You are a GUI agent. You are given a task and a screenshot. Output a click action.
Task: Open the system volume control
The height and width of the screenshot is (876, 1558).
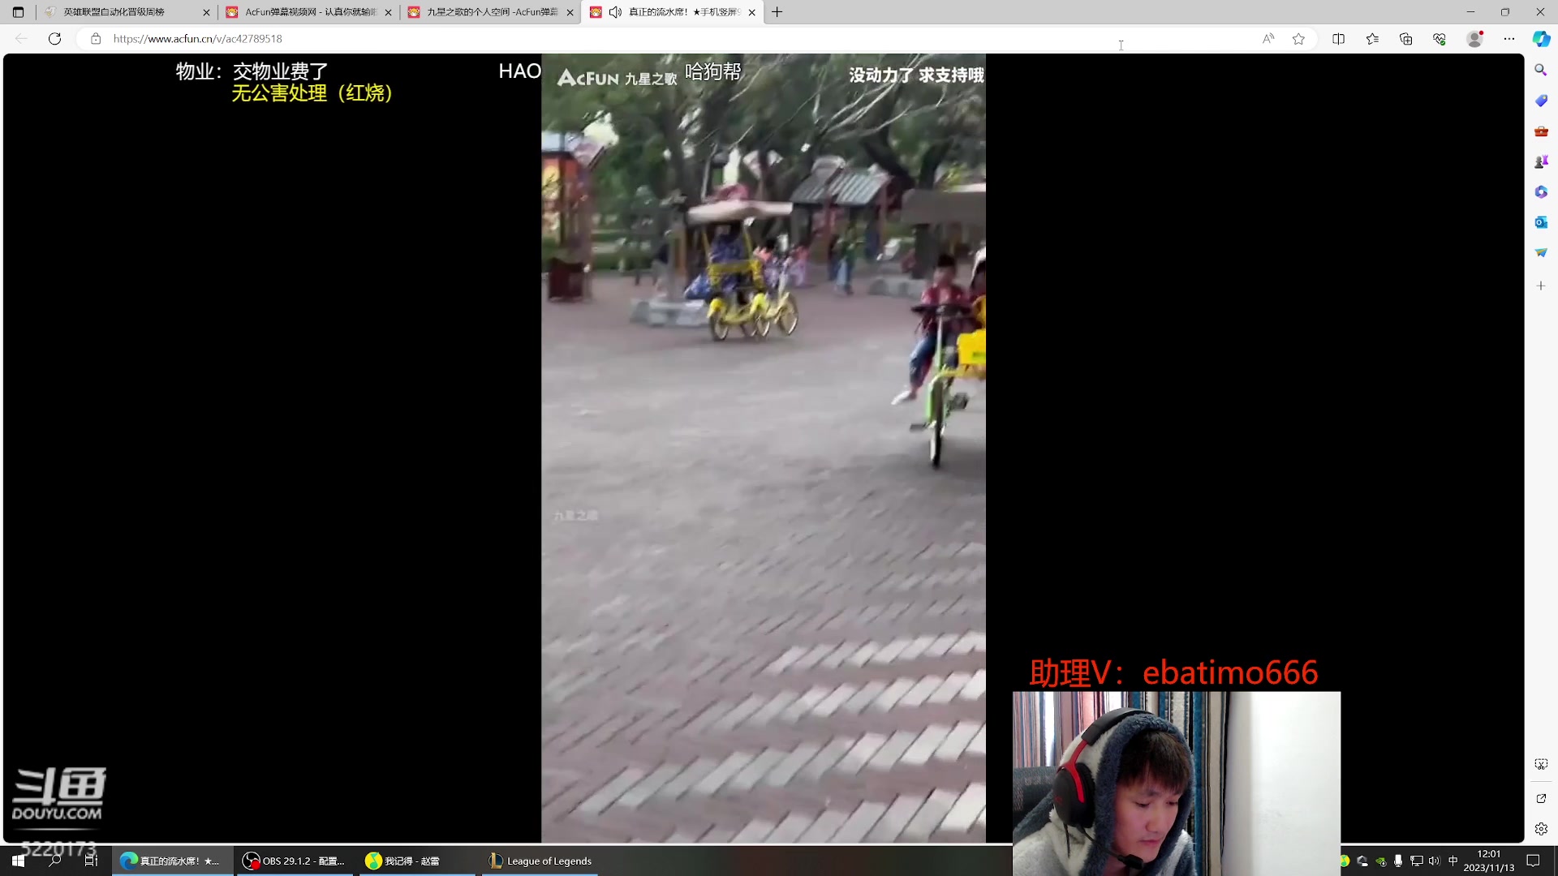[1435, 861]
